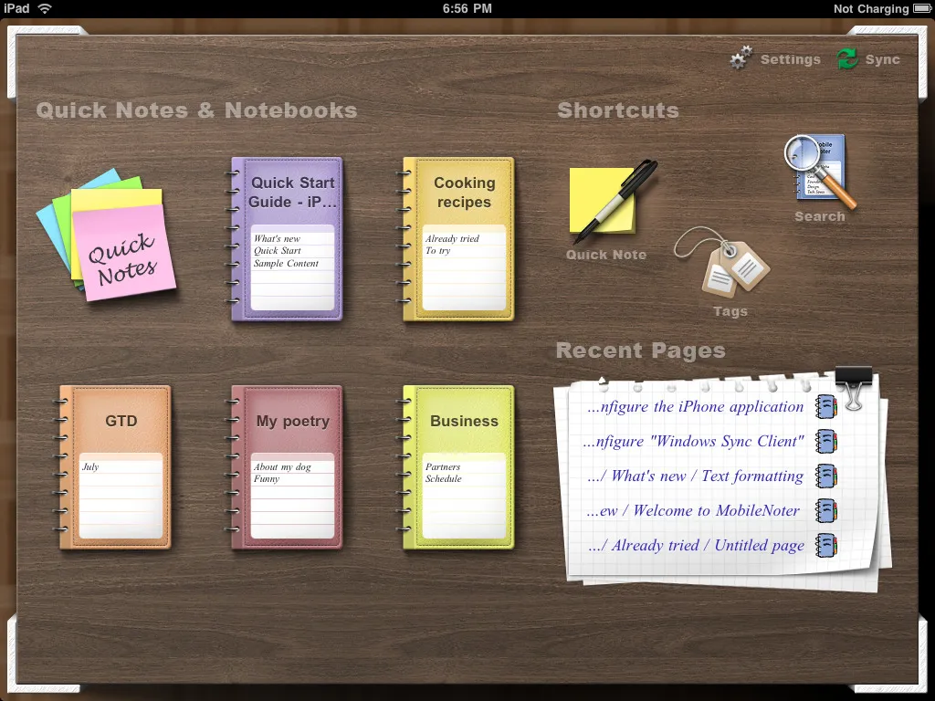
Task: Select the "About my dog" poetry section
Action: [283, 467]
